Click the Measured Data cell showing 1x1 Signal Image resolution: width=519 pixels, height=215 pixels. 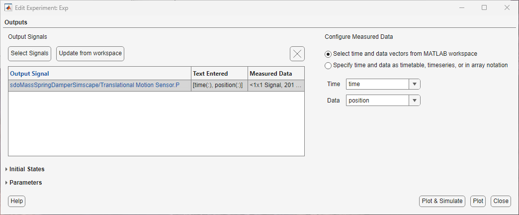tap(275, 85)
